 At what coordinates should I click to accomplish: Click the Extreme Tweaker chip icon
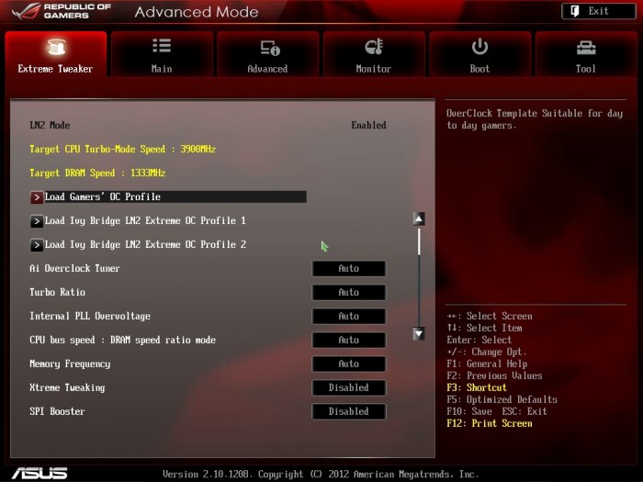point(56,47)
